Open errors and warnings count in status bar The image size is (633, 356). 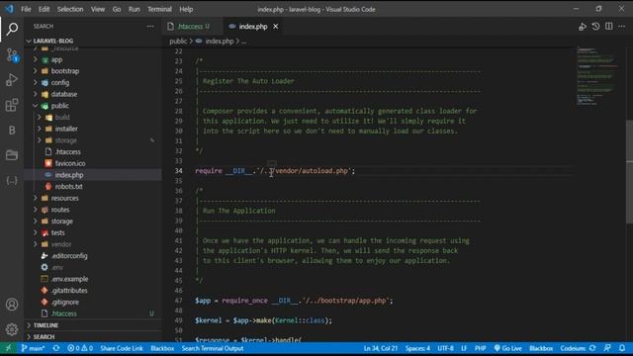tap(80, 348)
